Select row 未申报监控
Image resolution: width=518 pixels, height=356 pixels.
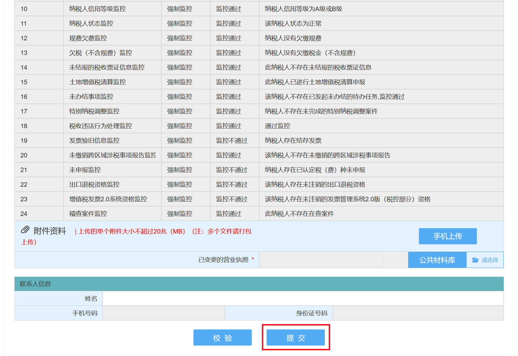coord(259,170)
